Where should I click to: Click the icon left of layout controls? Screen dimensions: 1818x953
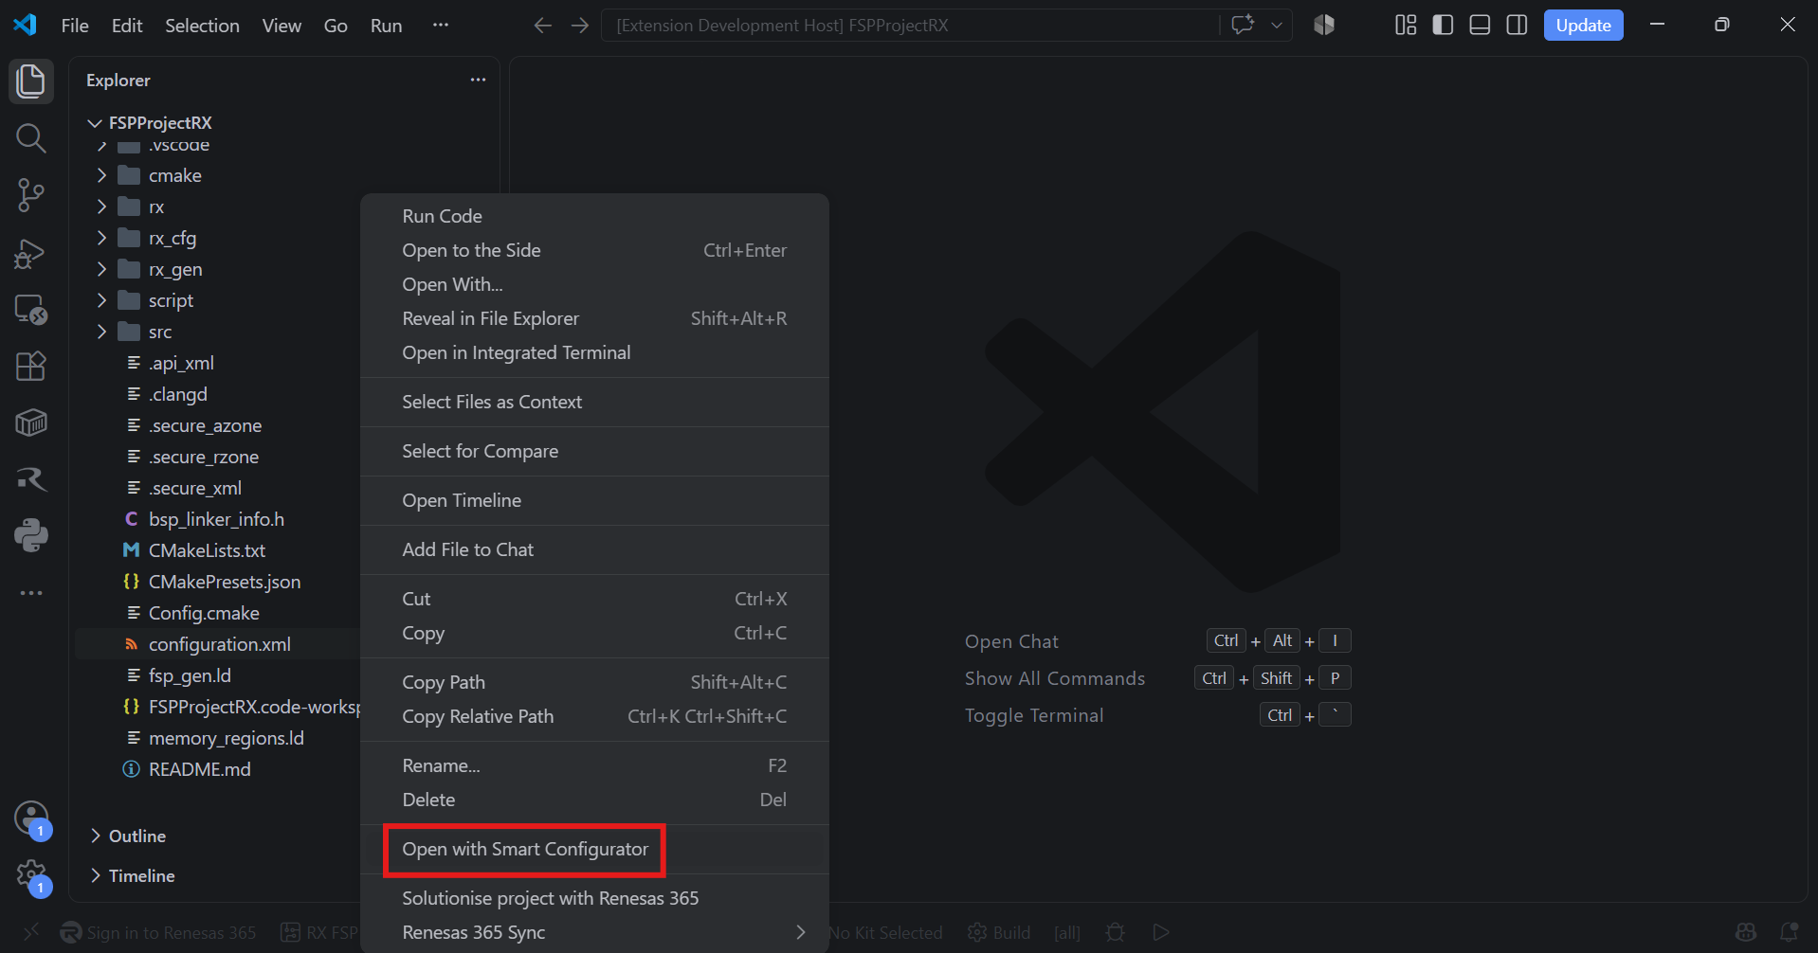pos(1324,25)
